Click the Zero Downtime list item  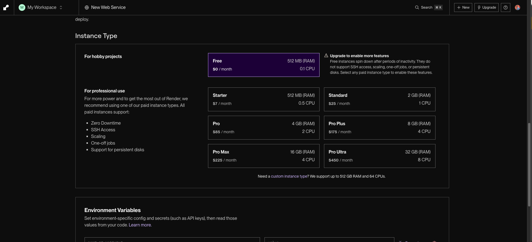[x=106, y=123]
